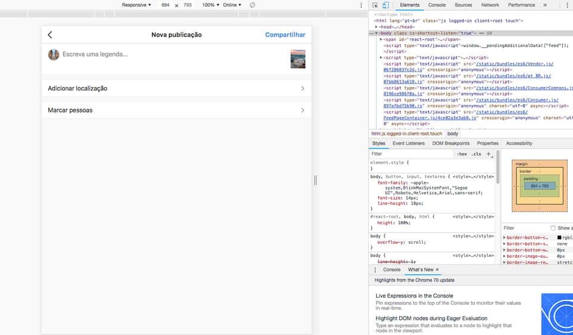Screen dimensions: 573x335
Task: Select the html breadcrumb in the DOM path
Action: [406, 134]
